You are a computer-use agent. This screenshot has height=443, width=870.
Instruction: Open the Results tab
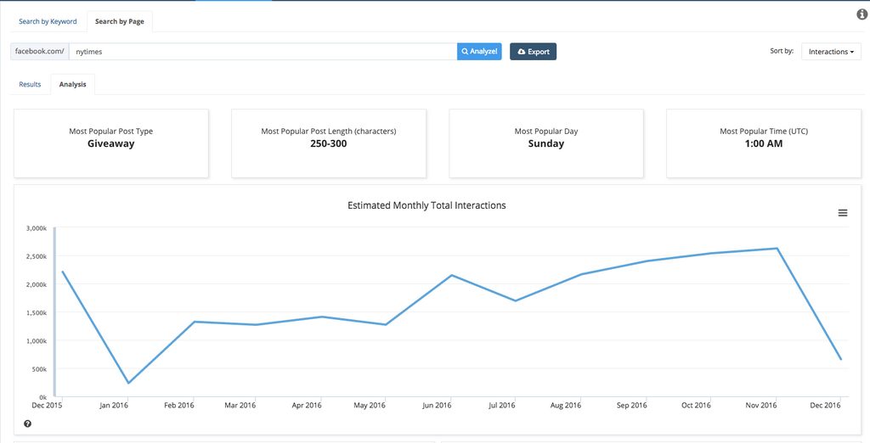(x=30, y=84)
